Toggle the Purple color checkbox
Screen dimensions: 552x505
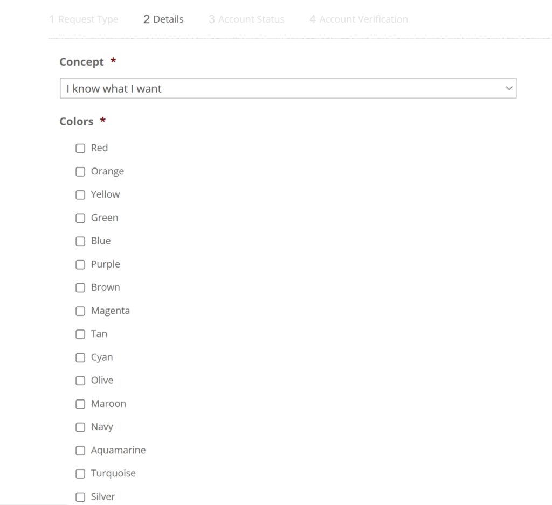(x=80, y=264)
